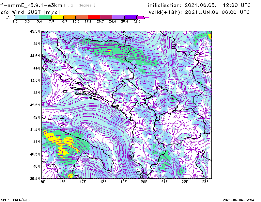Click the 7.9 legend value
The image size is (261, 202).
pyautogui.click(x=52, y=21)
